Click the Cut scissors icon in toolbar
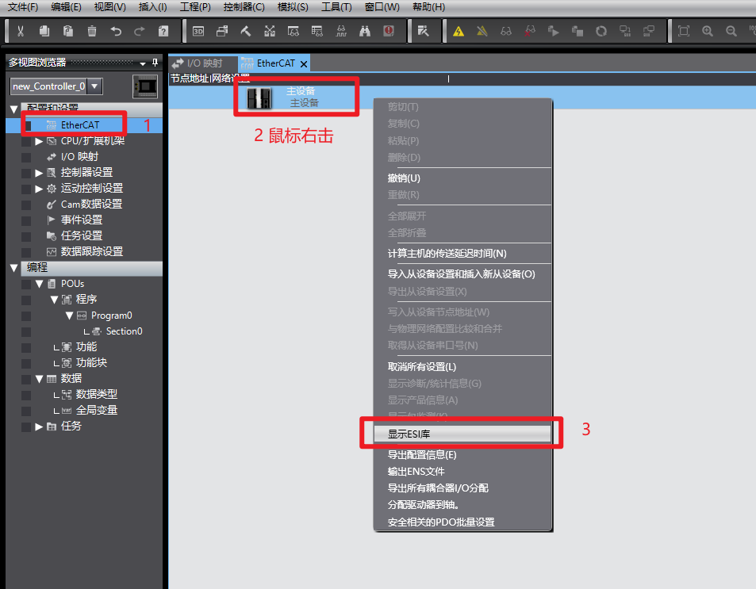 pyautogui.click(x=21, y=32)
